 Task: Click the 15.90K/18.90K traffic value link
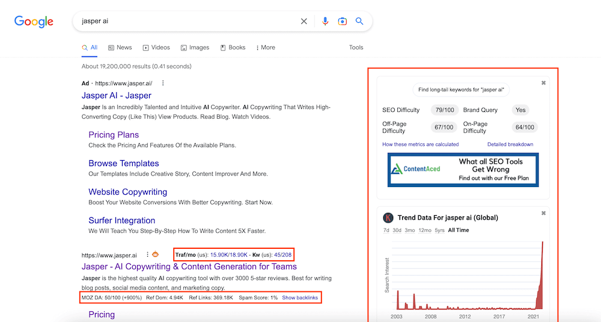[x=229, y=255]
